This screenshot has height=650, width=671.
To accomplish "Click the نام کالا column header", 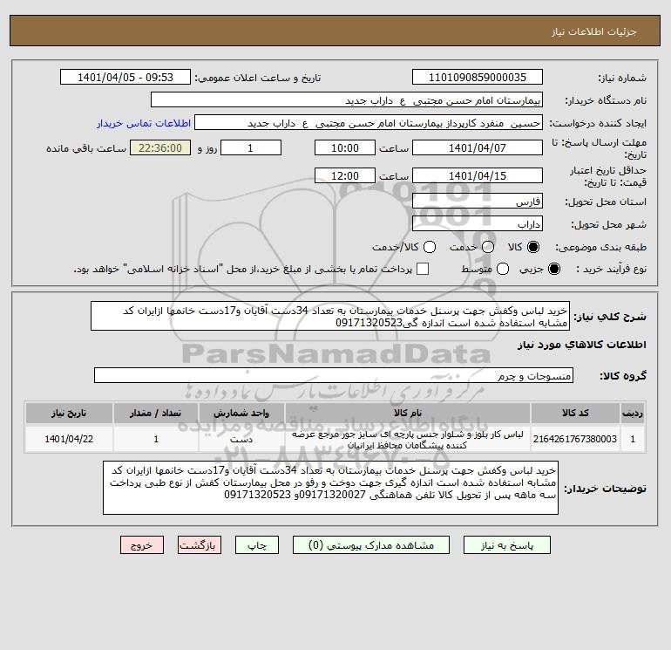I will [x=408, y=413].
